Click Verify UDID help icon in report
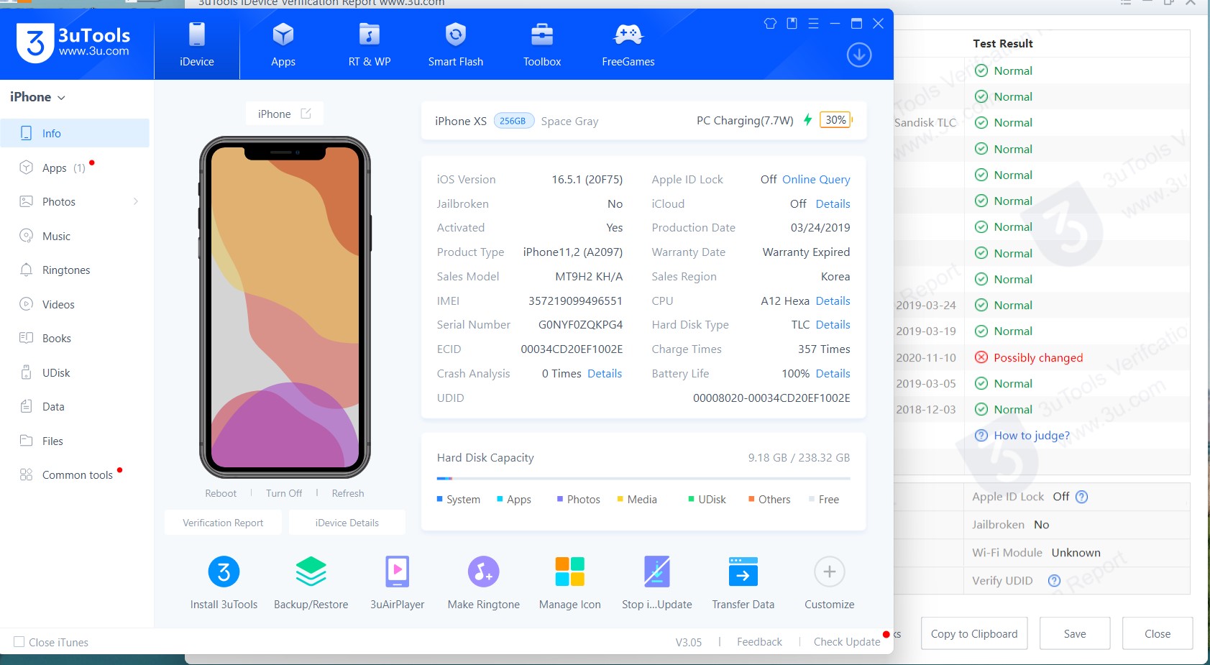 (x=1054, y=581)
